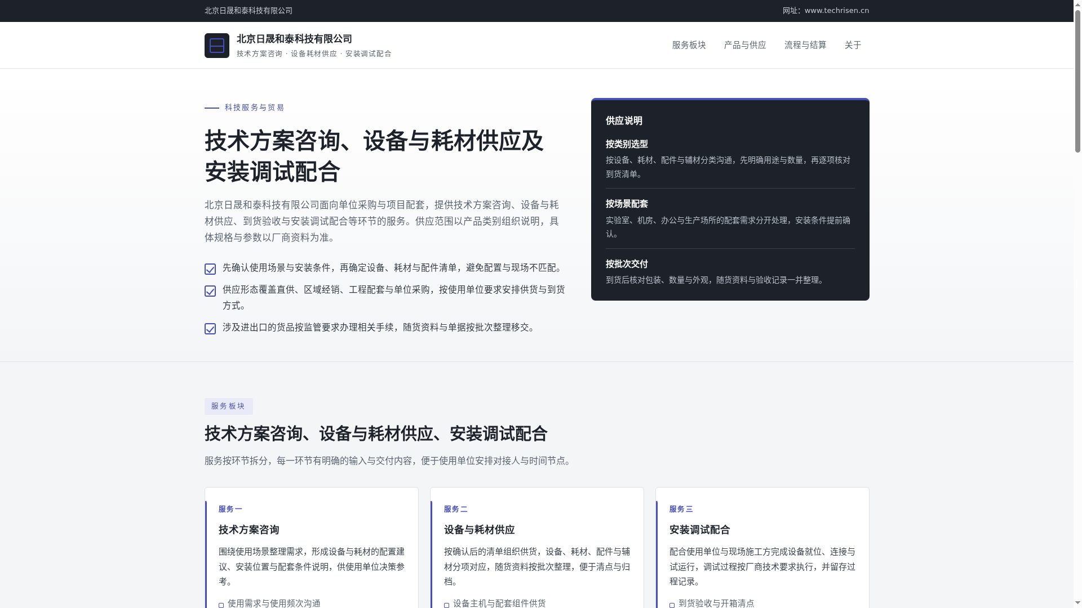1082x608 pixels.
Task: Click checkmark icon beside 涉及进出口的货品
Action: click(210, 329)
